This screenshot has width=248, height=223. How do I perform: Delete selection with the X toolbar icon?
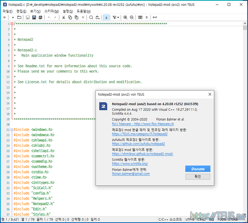coord(83,17)
